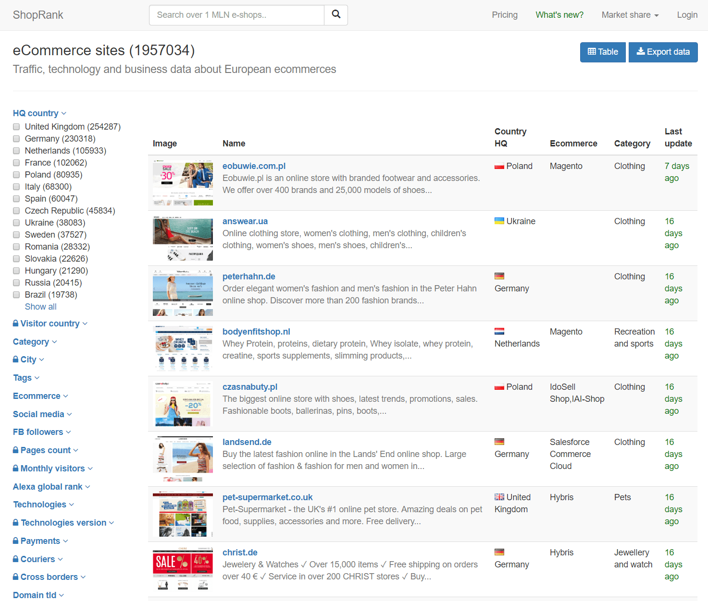Collapse the HQ country filter section
Image resolution: width=708 pixels, height=601 pixels.
click(x=39, y=113)
